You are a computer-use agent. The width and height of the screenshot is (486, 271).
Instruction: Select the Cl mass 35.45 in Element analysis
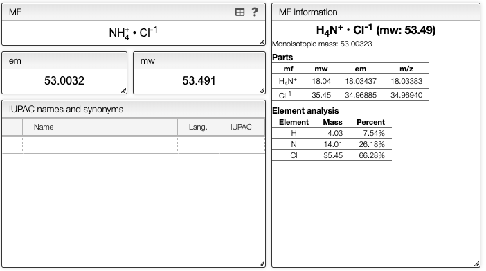tap(333, 155)
